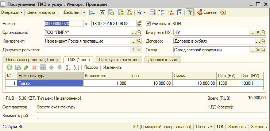The width and height of the screenshot is (270, 131).
Task: Click the help question mark icon
Action: coord(223,12)
